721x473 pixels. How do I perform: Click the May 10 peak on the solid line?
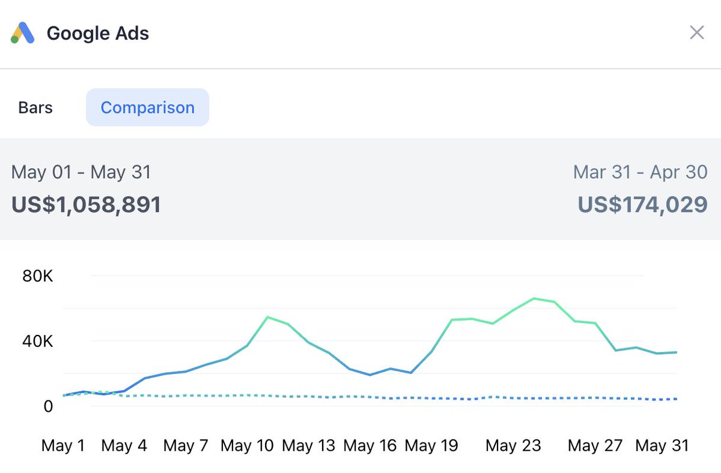(267, 317)
